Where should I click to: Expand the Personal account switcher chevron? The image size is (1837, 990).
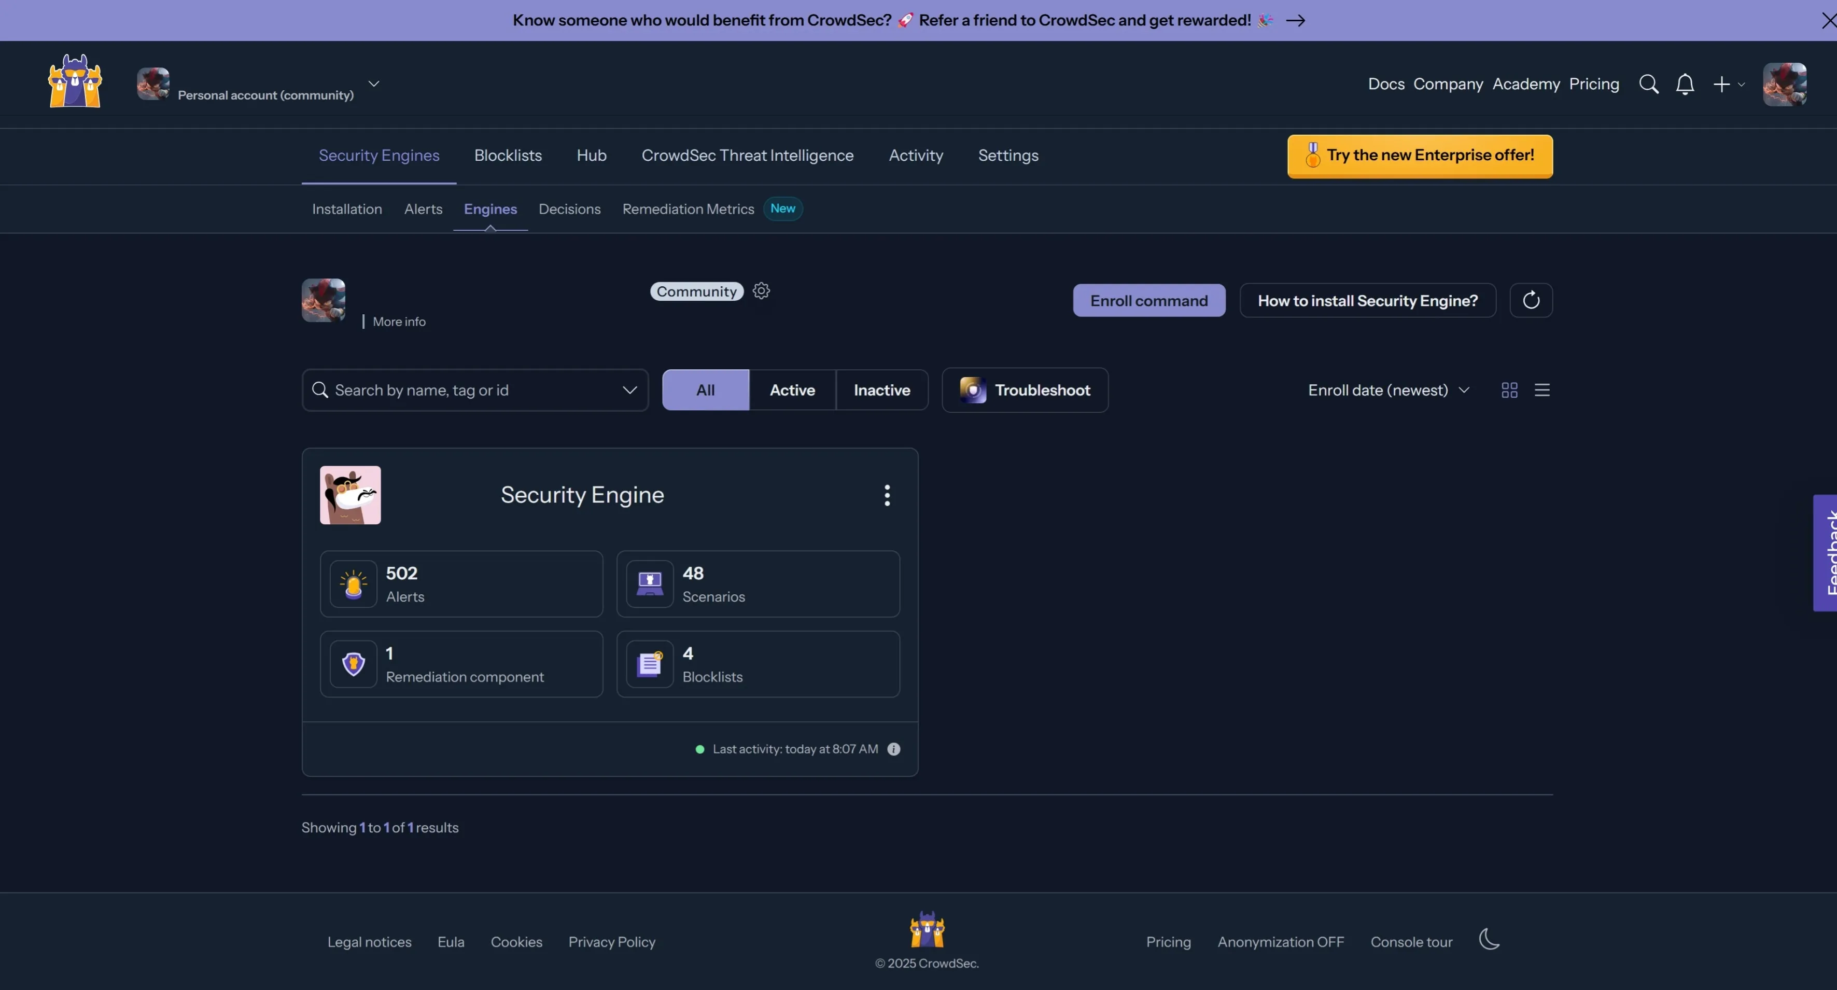tap(373, 84)
